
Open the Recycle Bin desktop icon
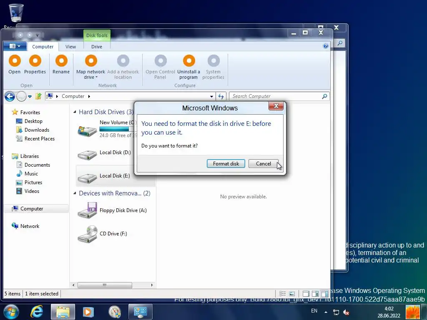coord(16,13)
